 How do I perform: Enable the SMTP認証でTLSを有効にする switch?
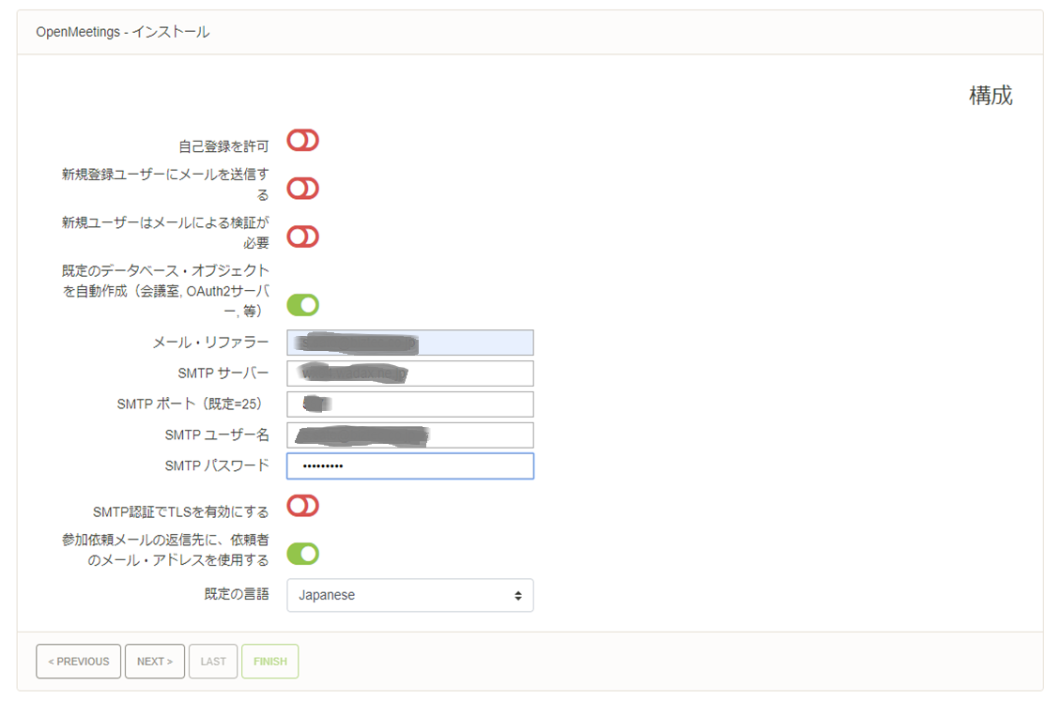pyautogui.click(x=302, y=507)
